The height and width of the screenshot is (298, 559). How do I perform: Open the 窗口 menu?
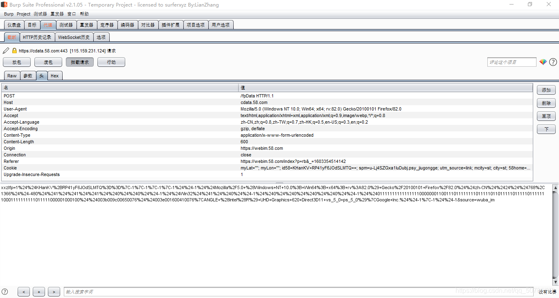[72, 14]
